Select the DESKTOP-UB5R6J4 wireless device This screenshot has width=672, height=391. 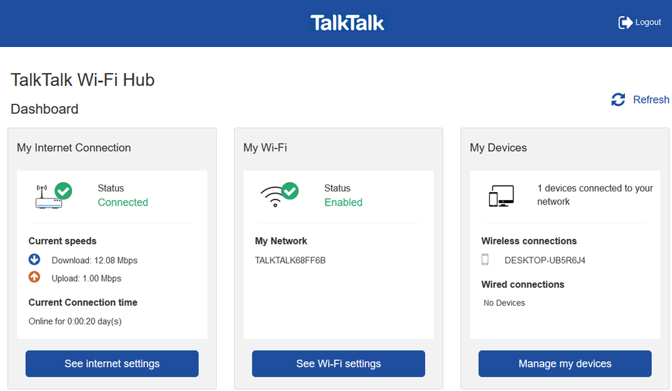544,261
